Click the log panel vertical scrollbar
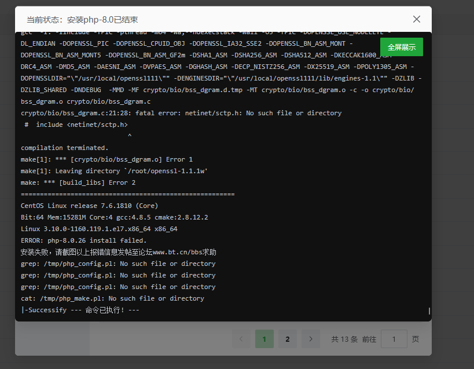The height and width of the screenshot is (369, 474). tap(429, 311)
